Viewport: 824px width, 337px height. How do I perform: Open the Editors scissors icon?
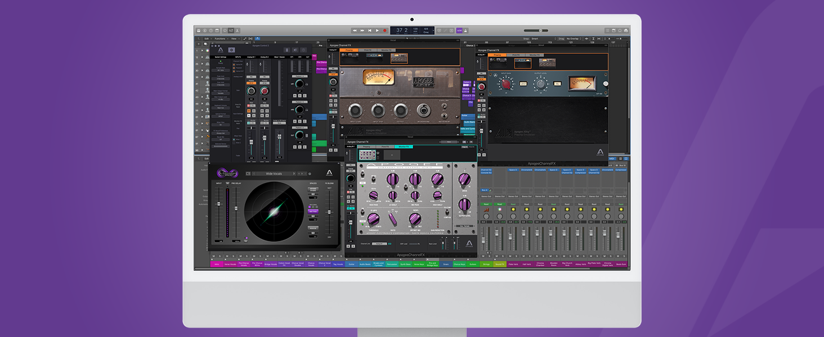[x=238, y=30]
